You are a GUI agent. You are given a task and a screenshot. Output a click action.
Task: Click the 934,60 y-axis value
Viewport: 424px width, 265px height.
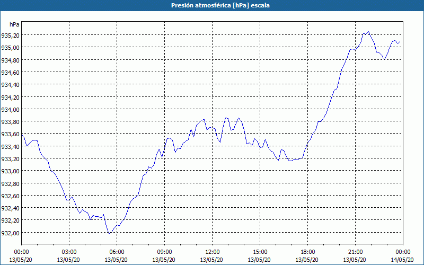[x=10, y=73]
